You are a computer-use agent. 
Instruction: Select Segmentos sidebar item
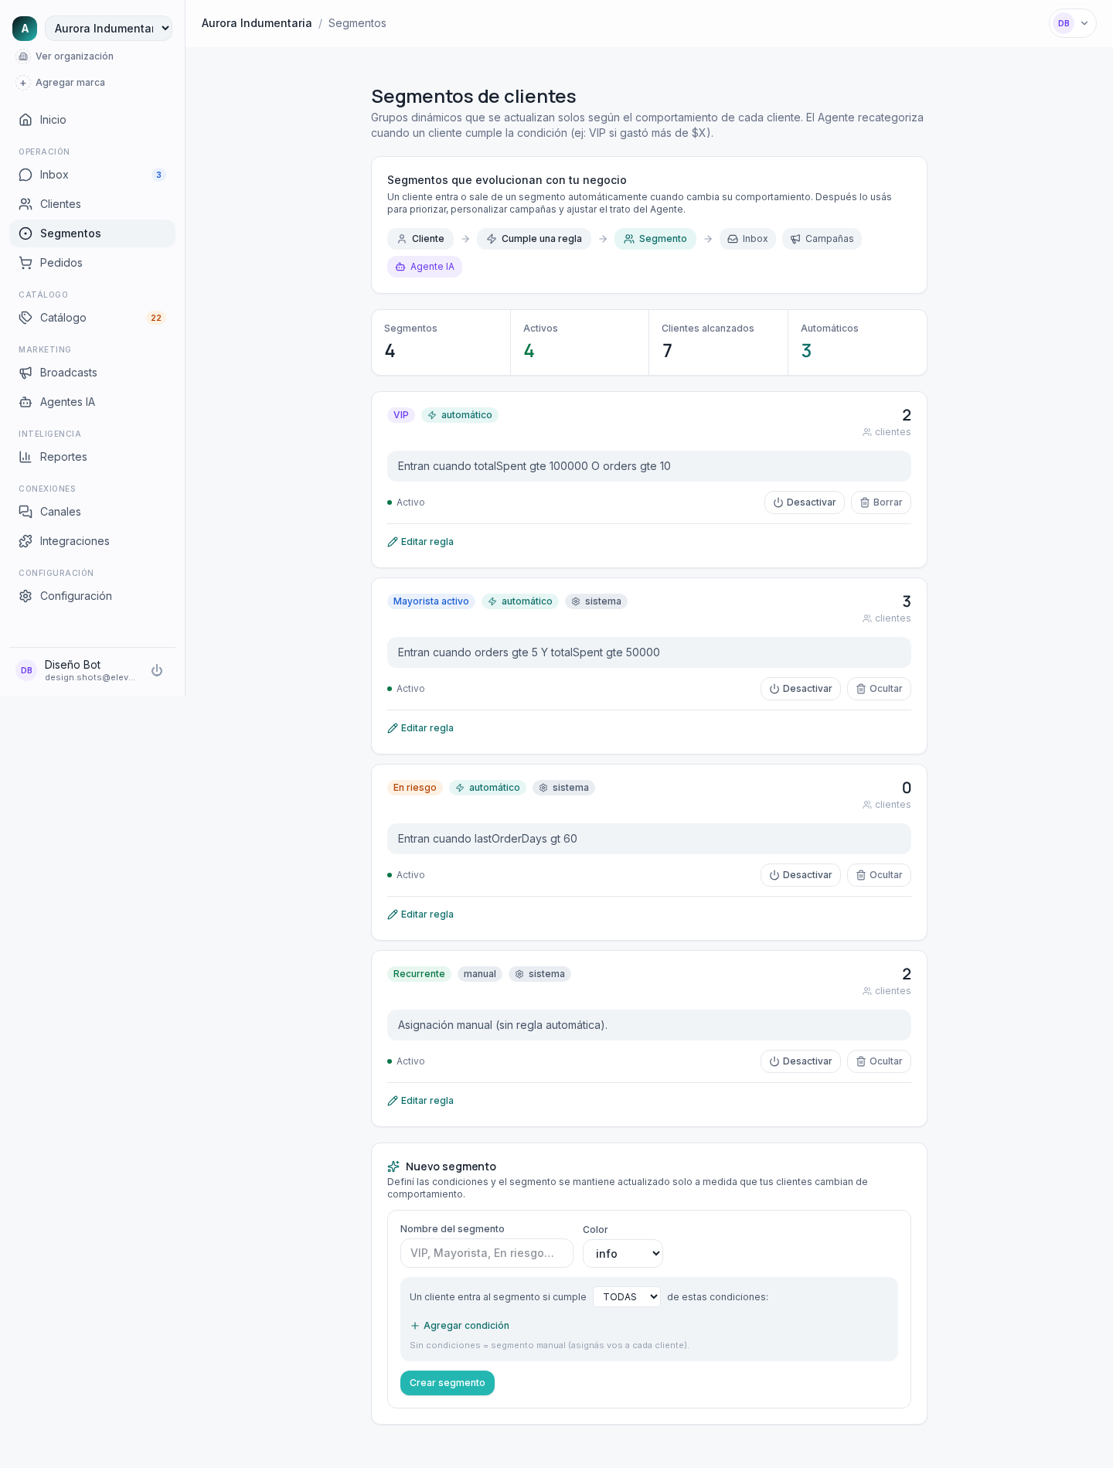pyautogui.click(x=92, y=233)
